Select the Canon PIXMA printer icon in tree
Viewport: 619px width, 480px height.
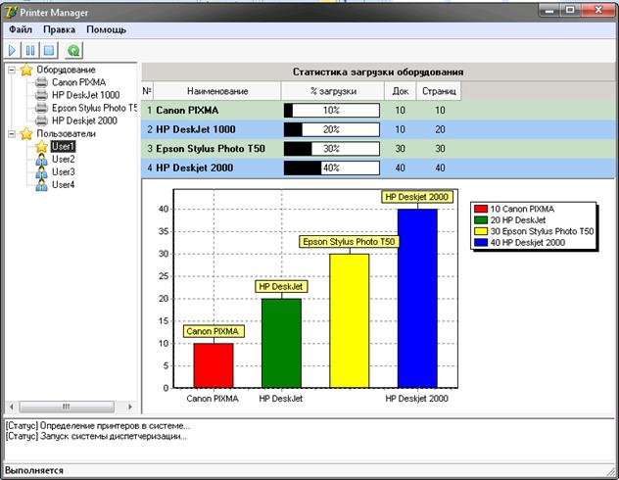(41, 83)
